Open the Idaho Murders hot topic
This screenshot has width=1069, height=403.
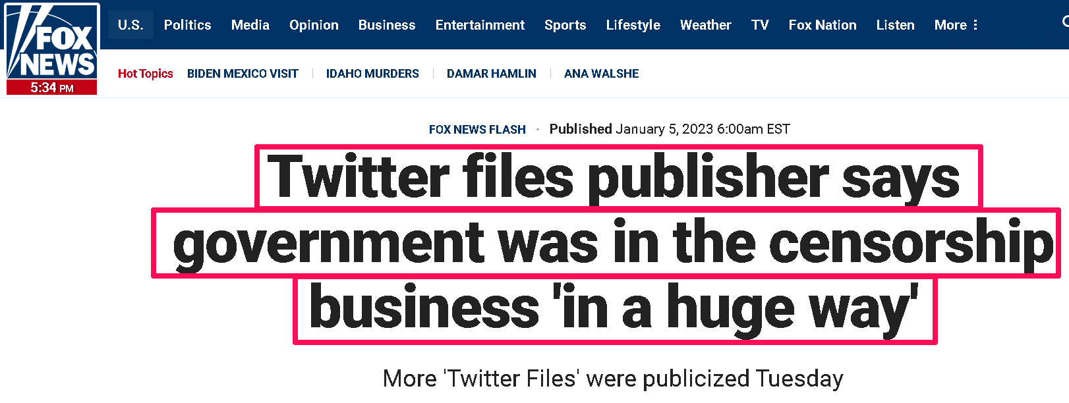(x=372, y=74)
